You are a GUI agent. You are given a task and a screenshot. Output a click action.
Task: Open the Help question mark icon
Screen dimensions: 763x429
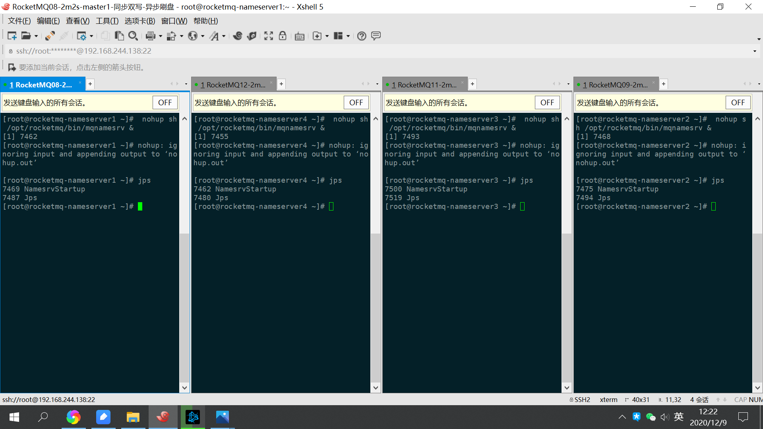tap(362, 36)
